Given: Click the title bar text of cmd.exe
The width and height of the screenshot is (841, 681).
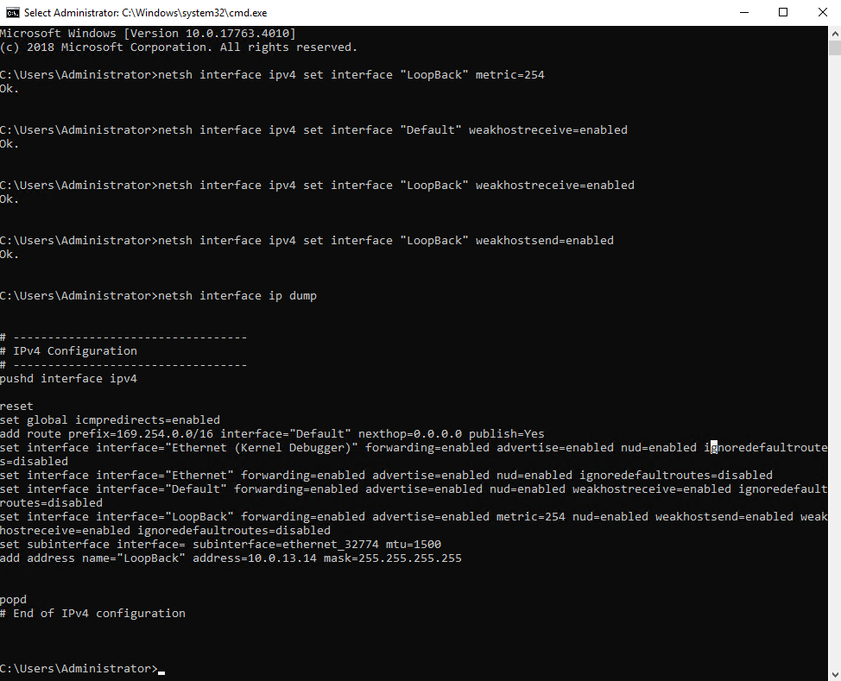Looking at the screenshot, I should click(x=147, y=12).
